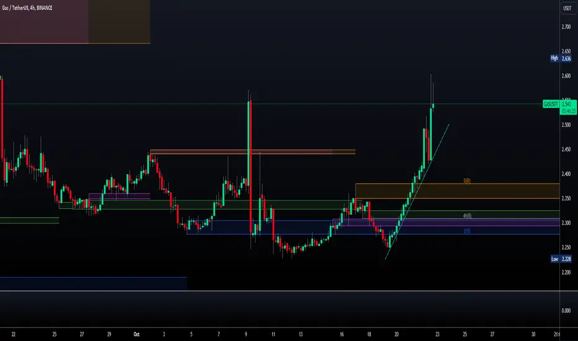This screenshot has width=578, height=341.
Task: Select the tall green candle at the latest high
Action: 430,134
